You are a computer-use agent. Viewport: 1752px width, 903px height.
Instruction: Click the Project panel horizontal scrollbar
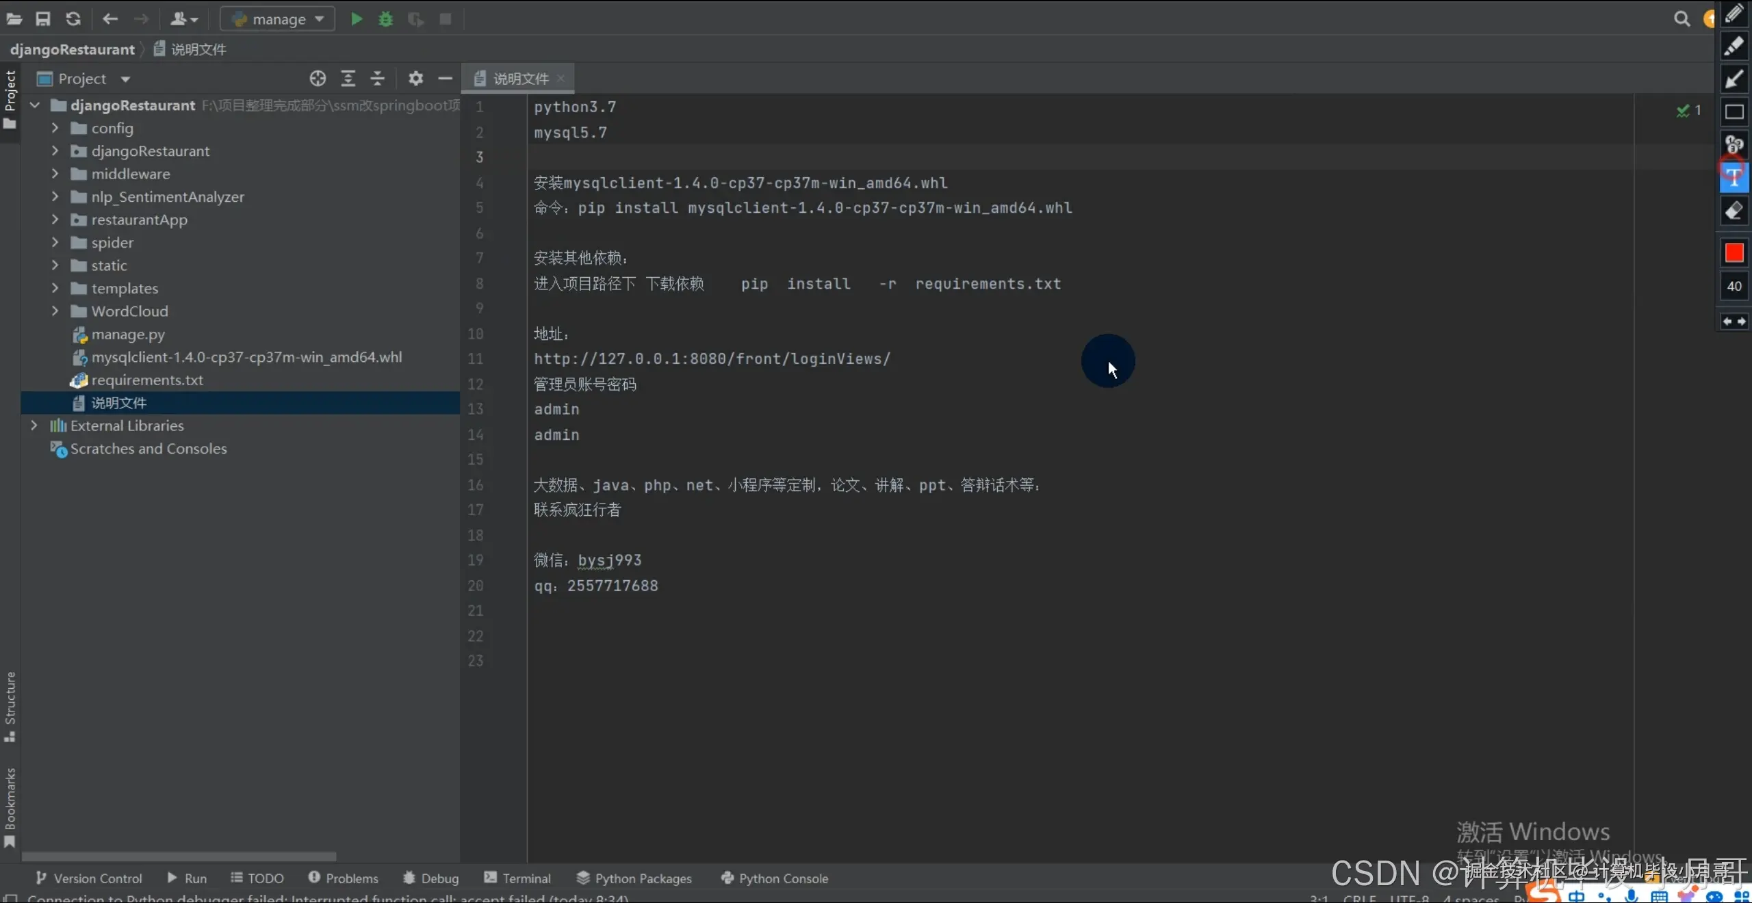pyautogui.click(x=179, y=856)
